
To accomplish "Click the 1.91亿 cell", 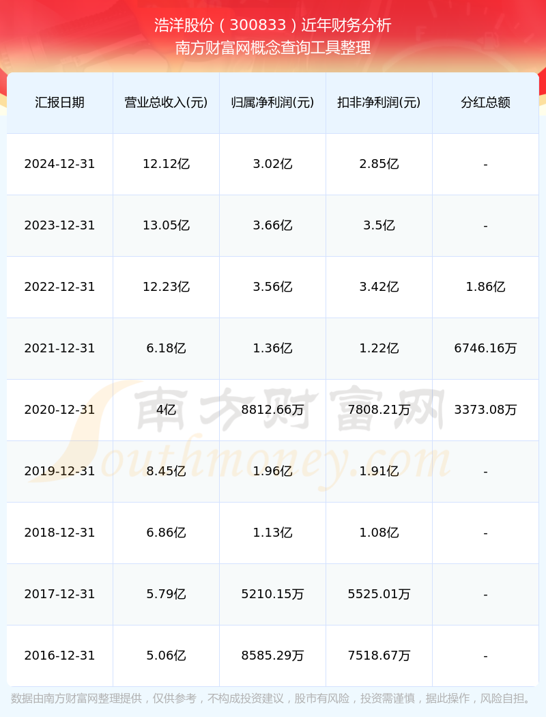I will [x=379, y=471].
